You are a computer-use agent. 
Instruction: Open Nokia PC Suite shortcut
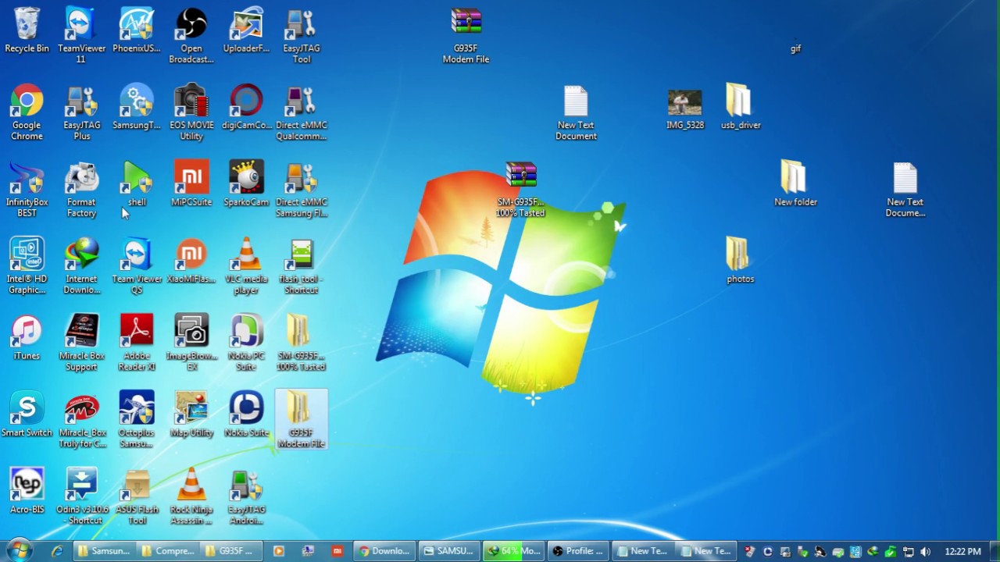246,343
